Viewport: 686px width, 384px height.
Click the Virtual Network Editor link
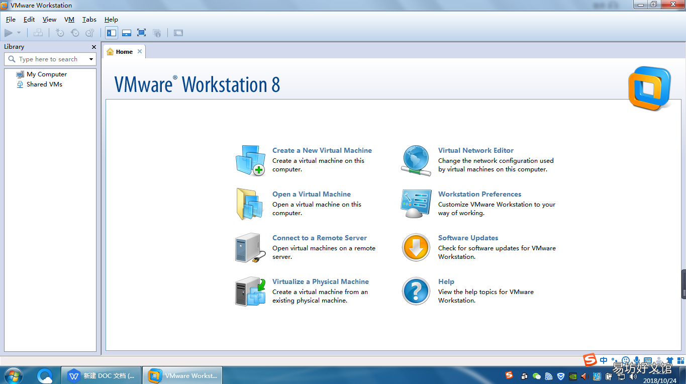point(476,150)
